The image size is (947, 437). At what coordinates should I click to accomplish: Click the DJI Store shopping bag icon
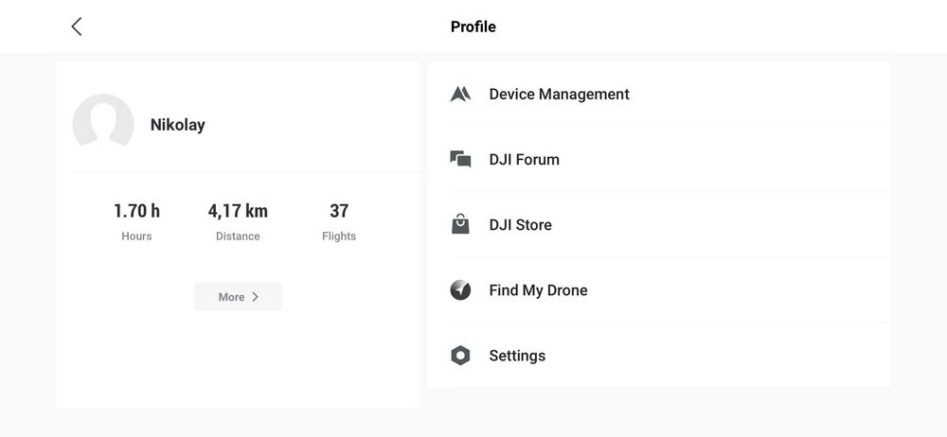(460, 224)
